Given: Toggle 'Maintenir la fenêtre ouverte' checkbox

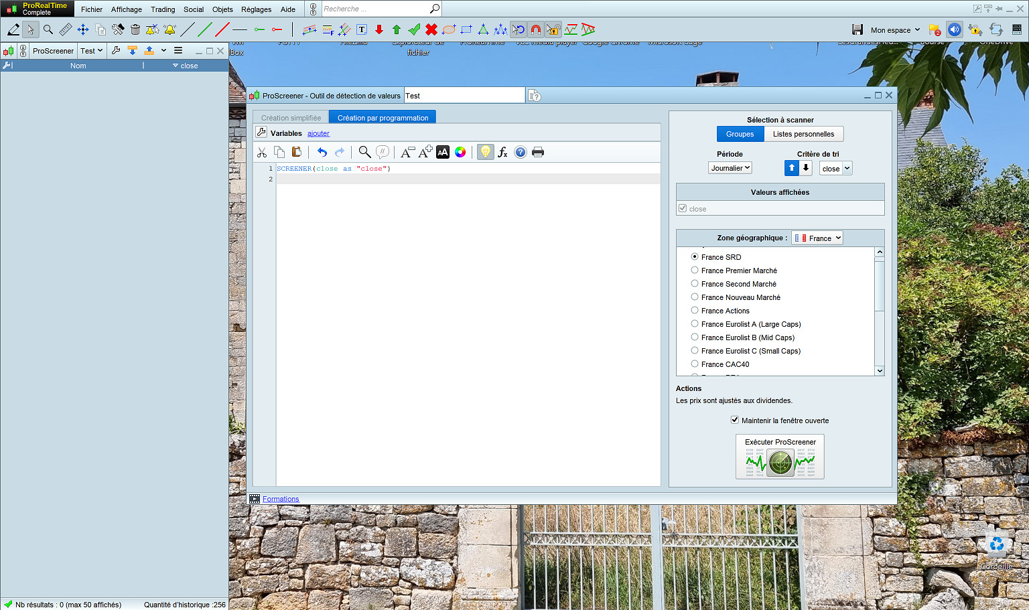Looking at the screenshot, I should (735, 420).
